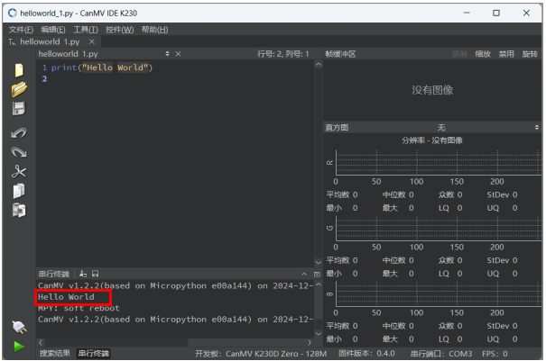This screenshot has width=546, height=361.
Task: Click the terminal panel float icon
Action: pyautogui.click(x=317, y=275)
